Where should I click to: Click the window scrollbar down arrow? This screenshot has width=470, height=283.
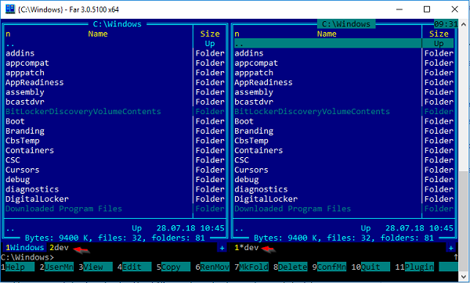[x=464, y=277]
